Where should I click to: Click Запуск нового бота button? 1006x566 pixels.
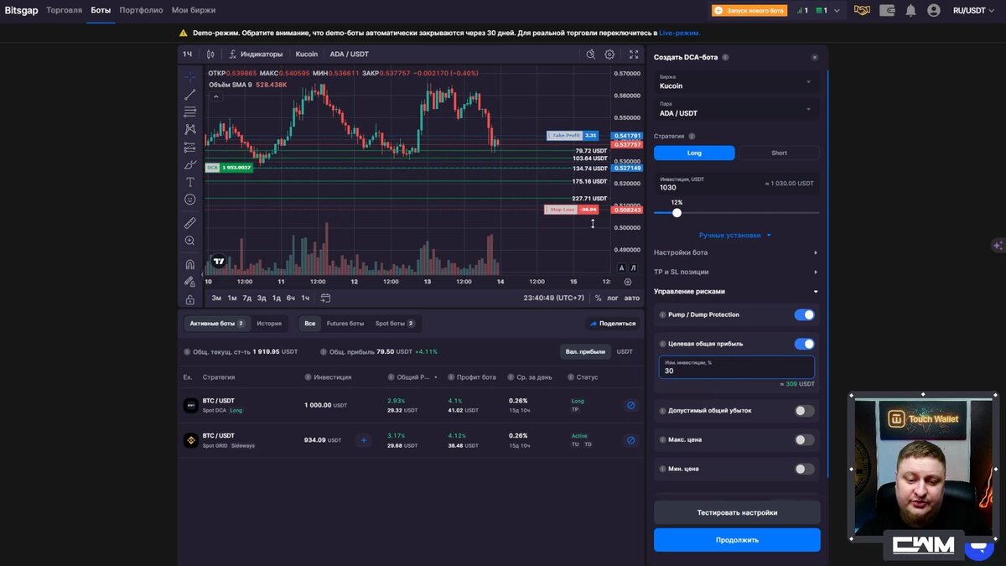tap(749, 10)
